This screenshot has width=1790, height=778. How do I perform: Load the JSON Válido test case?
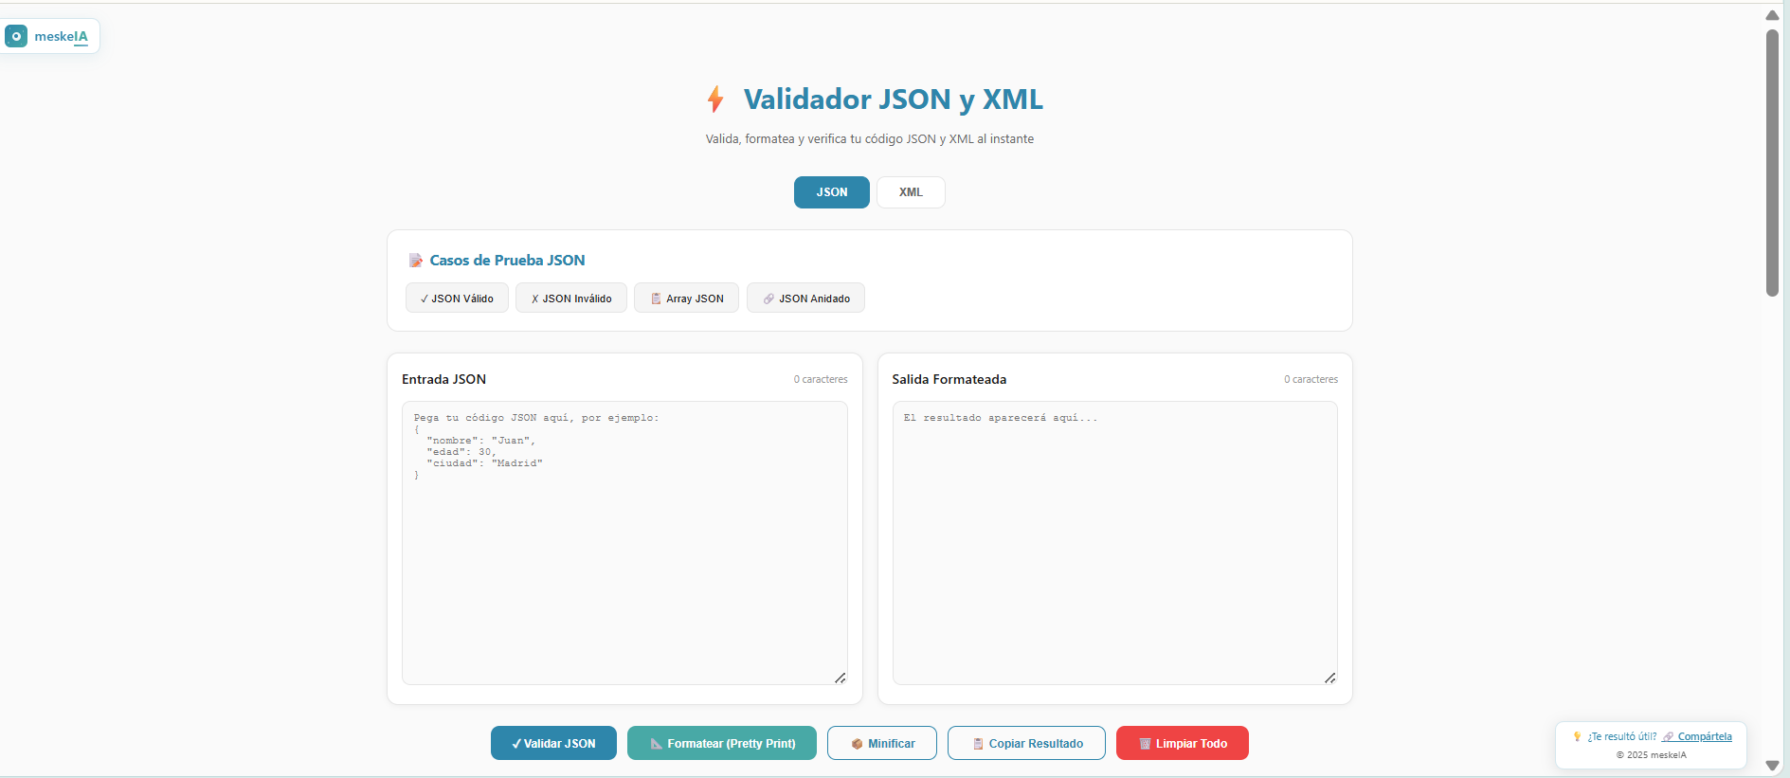[457, 299]
